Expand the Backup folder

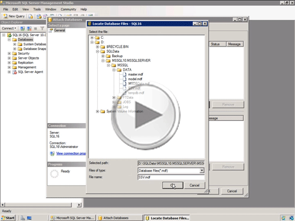[x=103, y=56]
